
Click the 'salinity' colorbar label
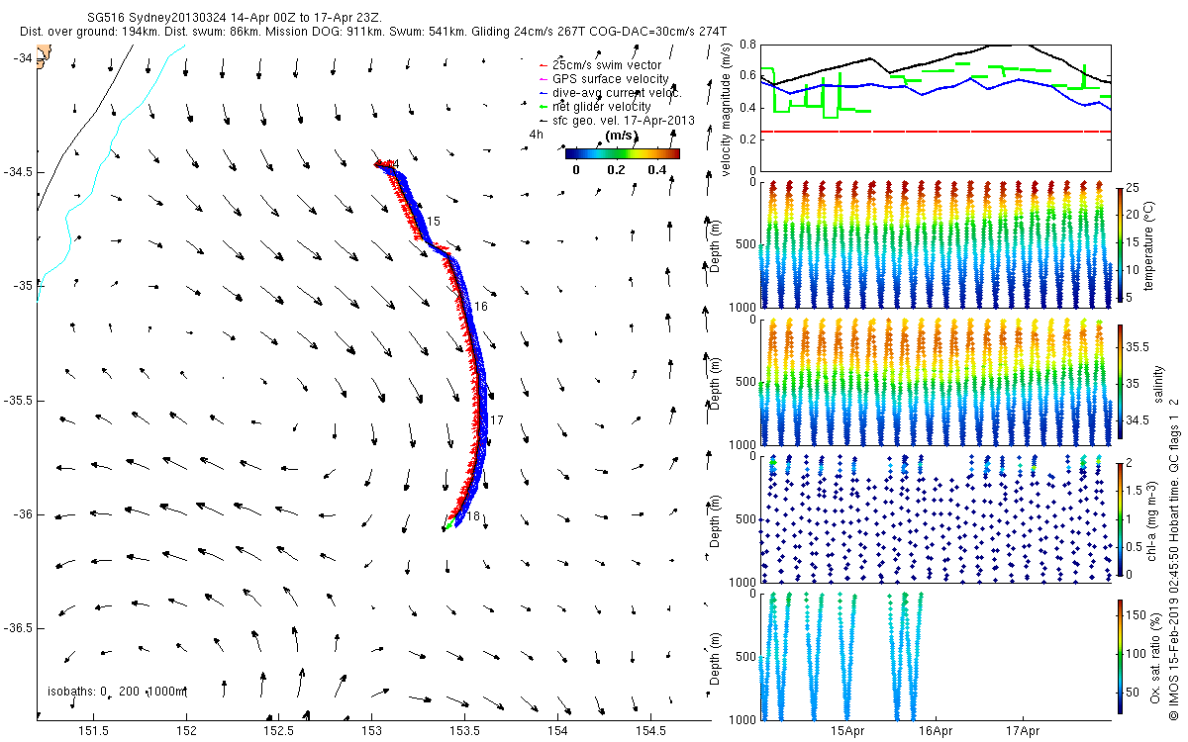point(1158,382)
